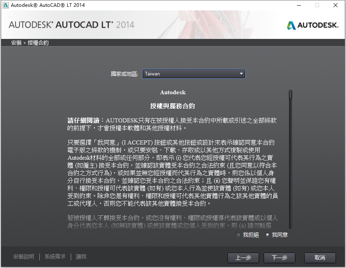This screenshot has height=268, width=346.
Task: Click the 上一步 (Back) button
Action: click(x=243, y=258)
